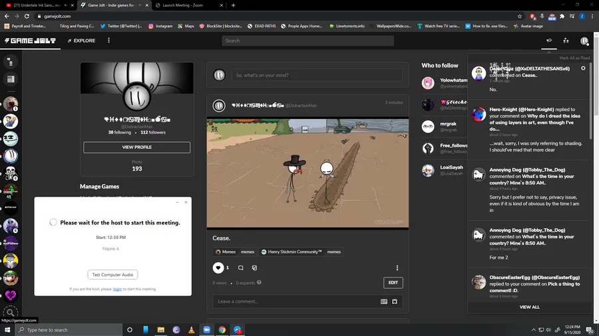
Task: Open the Avatar image bookmark
Action: coord(528,27)
